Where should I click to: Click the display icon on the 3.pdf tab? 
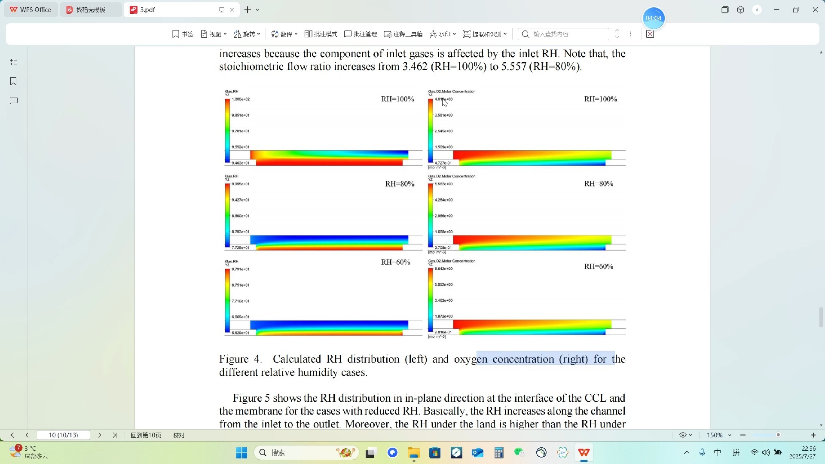222,9
